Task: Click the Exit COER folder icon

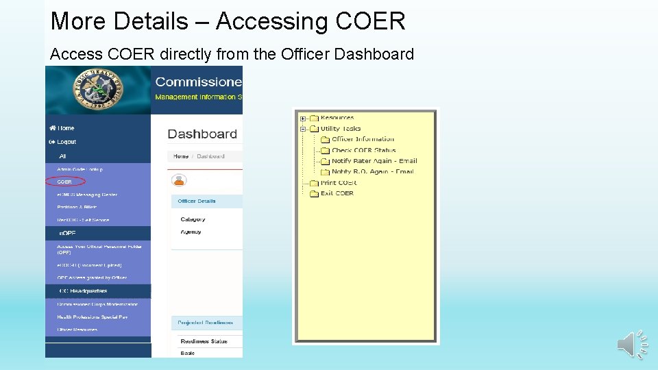Action: [315, 193]
